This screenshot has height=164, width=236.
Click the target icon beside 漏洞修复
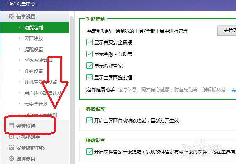tap(11, 159)
